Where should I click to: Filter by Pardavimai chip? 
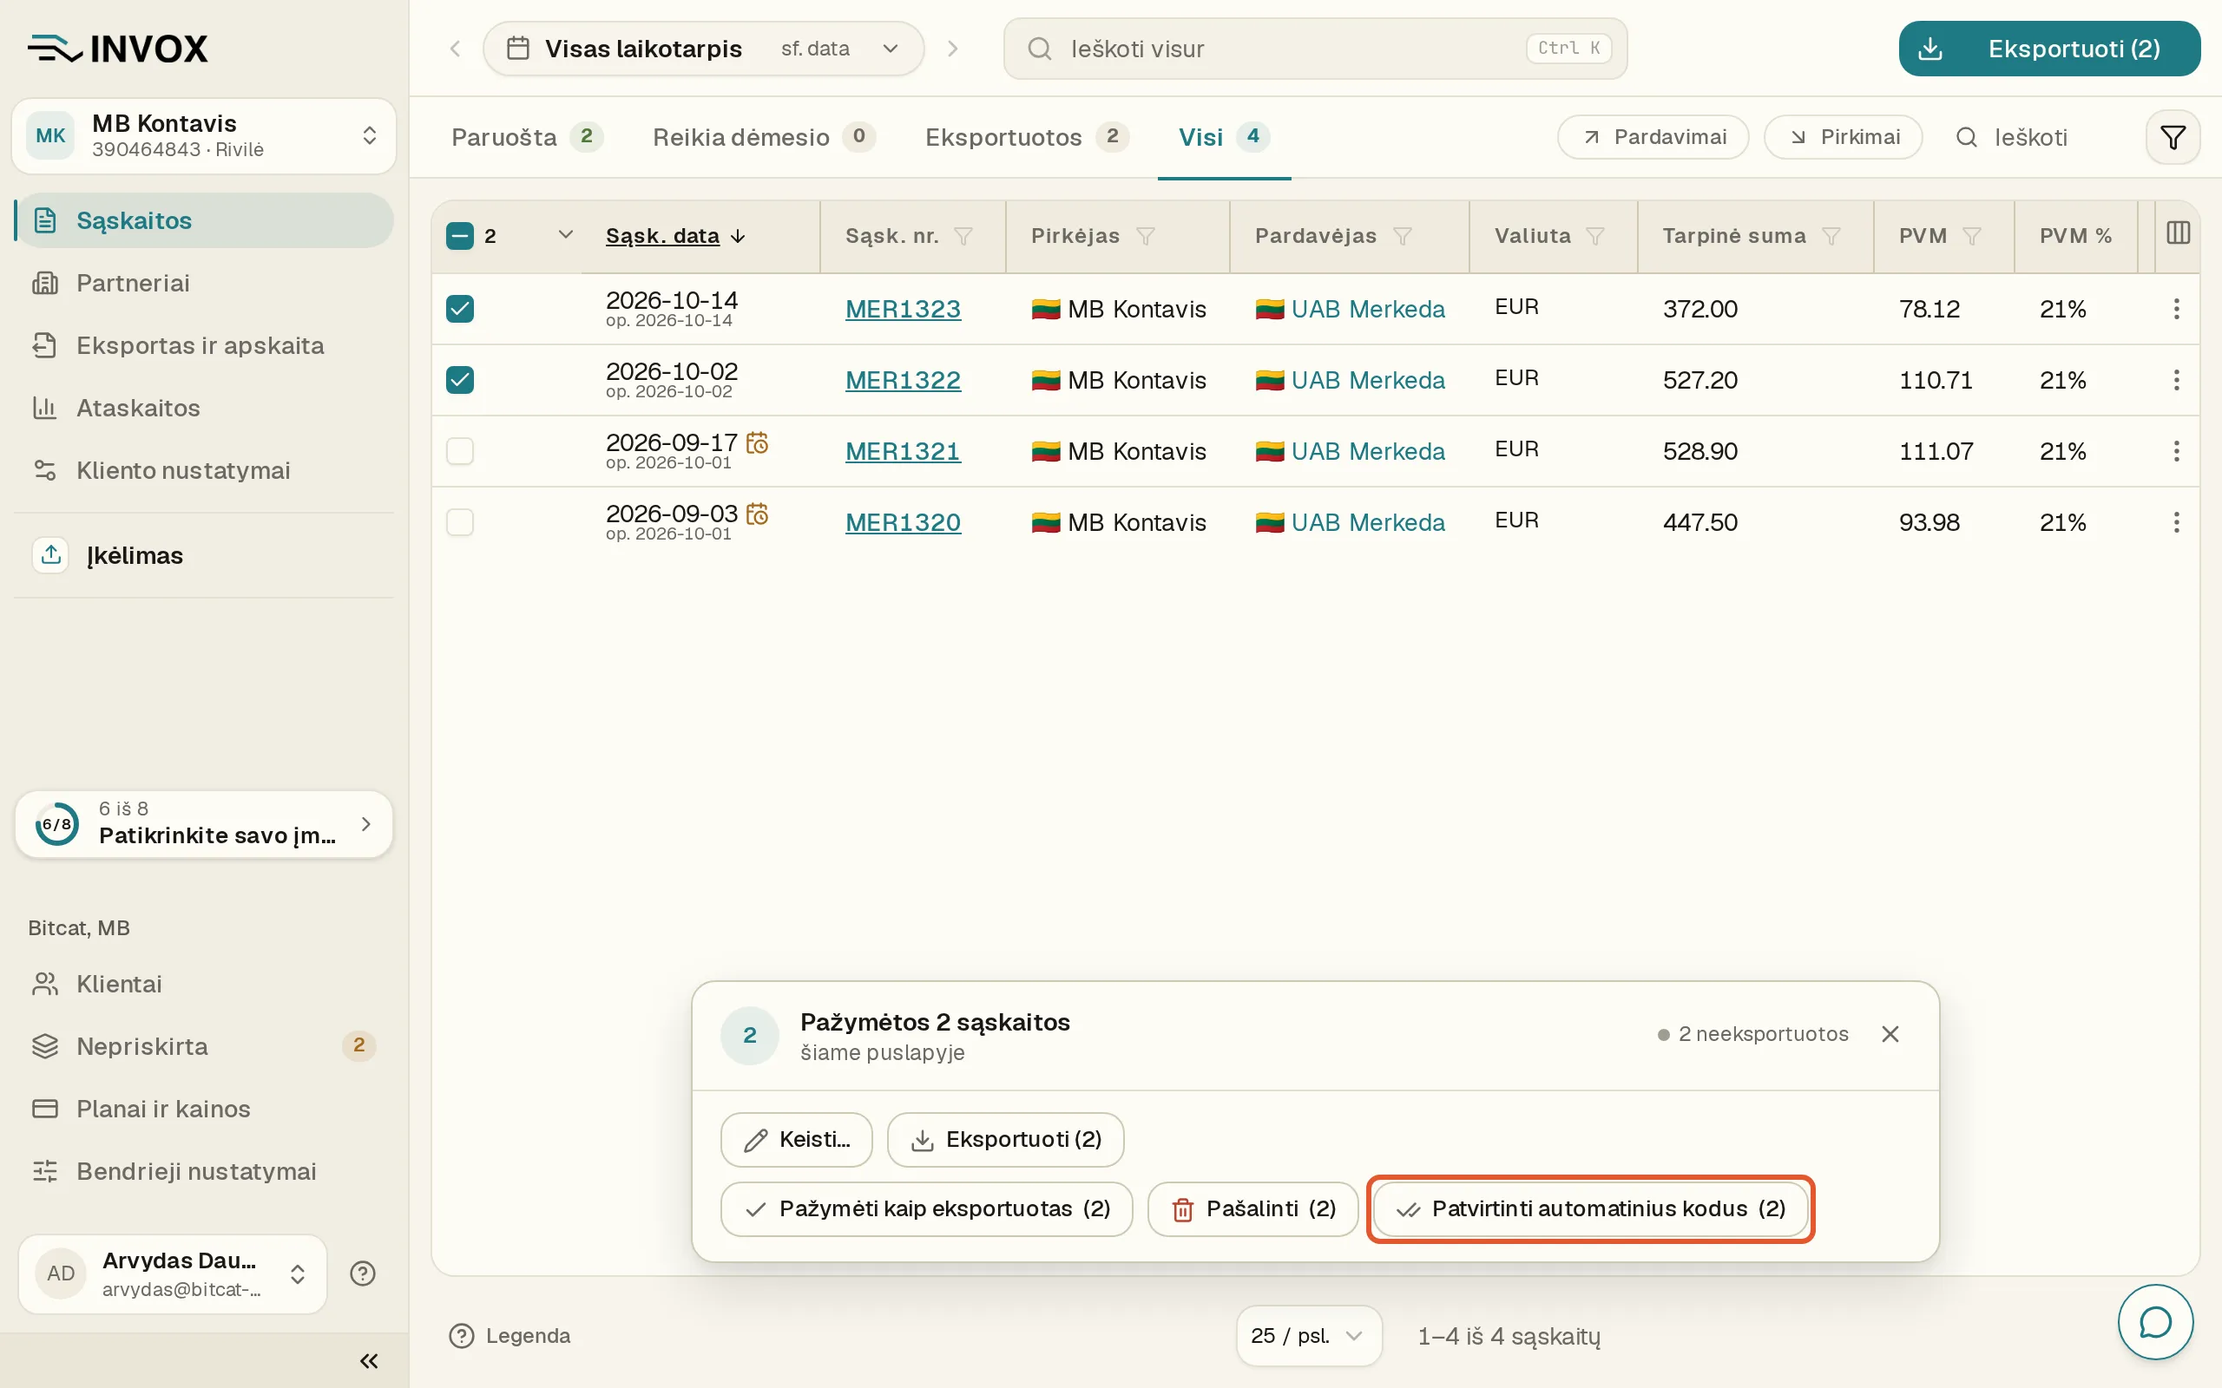[x=1653, y=138]
